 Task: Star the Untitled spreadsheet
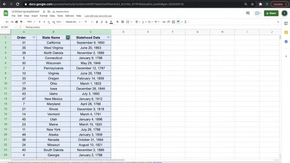(x=44, y=12)
